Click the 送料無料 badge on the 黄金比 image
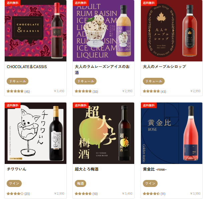This screenshot has height=199, width=203. (x=149, y=106)
